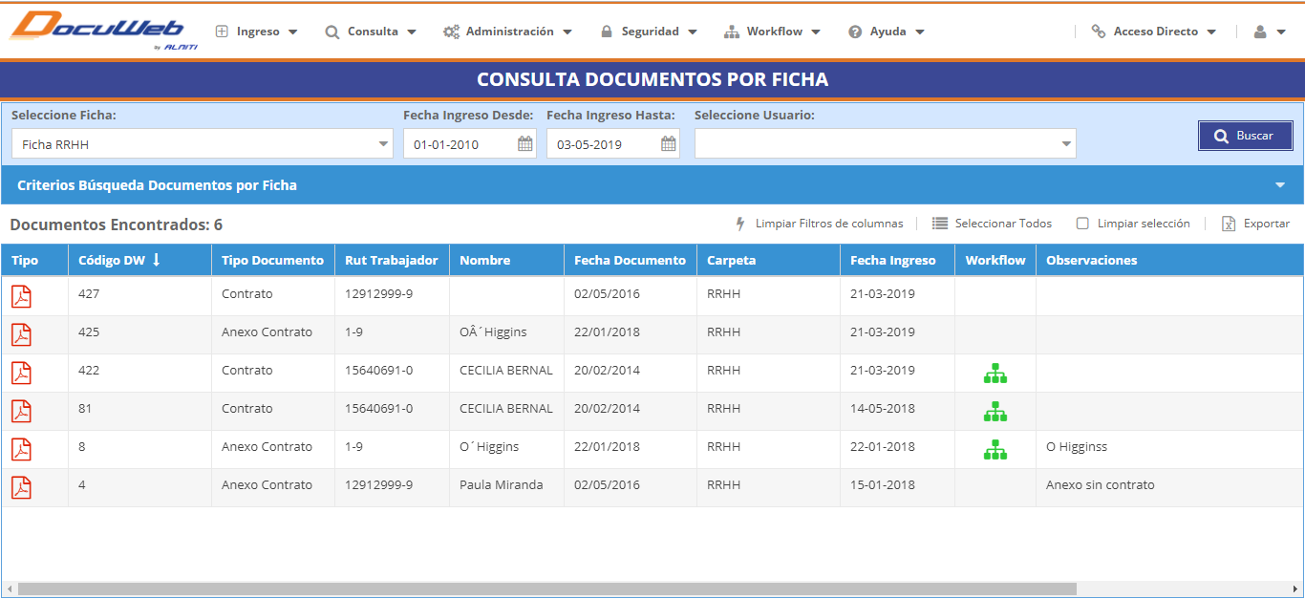The width and height of the screenshot is (1305, 599).
Task: View workflow icon for document 422
Action: point(995,374)
